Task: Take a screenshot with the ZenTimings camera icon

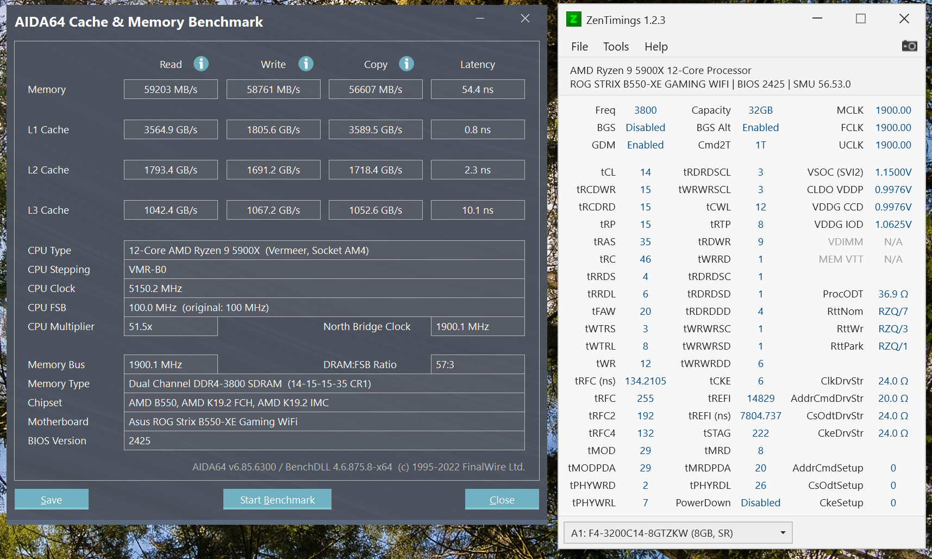Action: [x=909, y=46]
